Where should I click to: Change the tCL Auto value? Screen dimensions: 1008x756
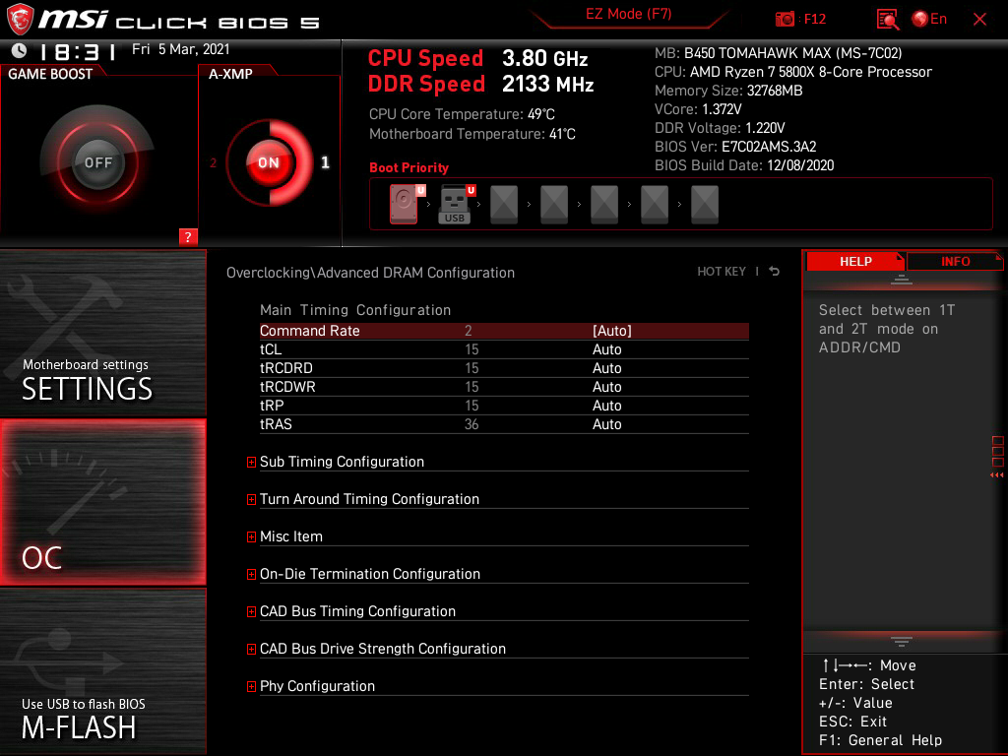pyautogui.click(x=606, y=349)
